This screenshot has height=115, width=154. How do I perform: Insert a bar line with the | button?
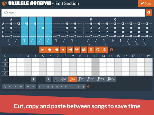[x=33, y=79]
